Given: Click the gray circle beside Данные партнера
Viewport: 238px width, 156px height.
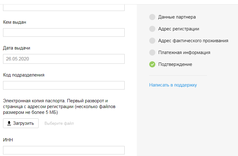Looking at the screenshot, I should pos(152,17).
